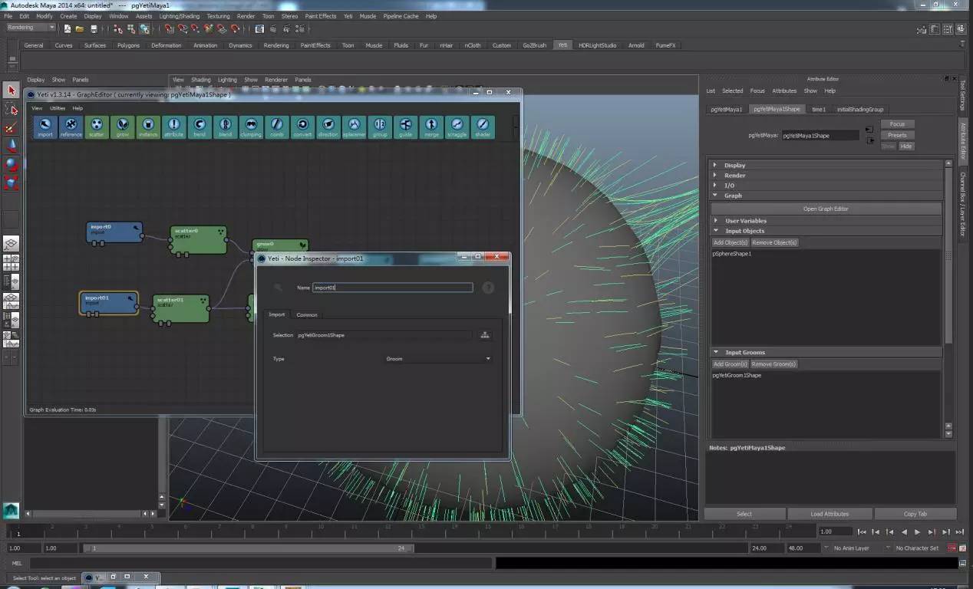This screenshot has height=589, width=973.
Task: Click the Open Graph Editor button
Action: (826, 209)
